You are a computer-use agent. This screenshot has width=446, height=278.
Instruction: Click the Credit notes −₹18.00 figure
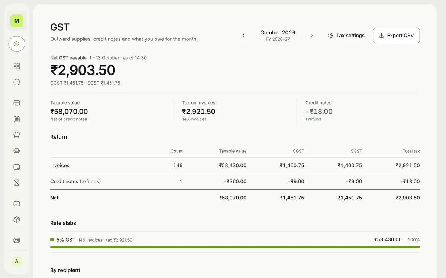click(x=319, y=112)
